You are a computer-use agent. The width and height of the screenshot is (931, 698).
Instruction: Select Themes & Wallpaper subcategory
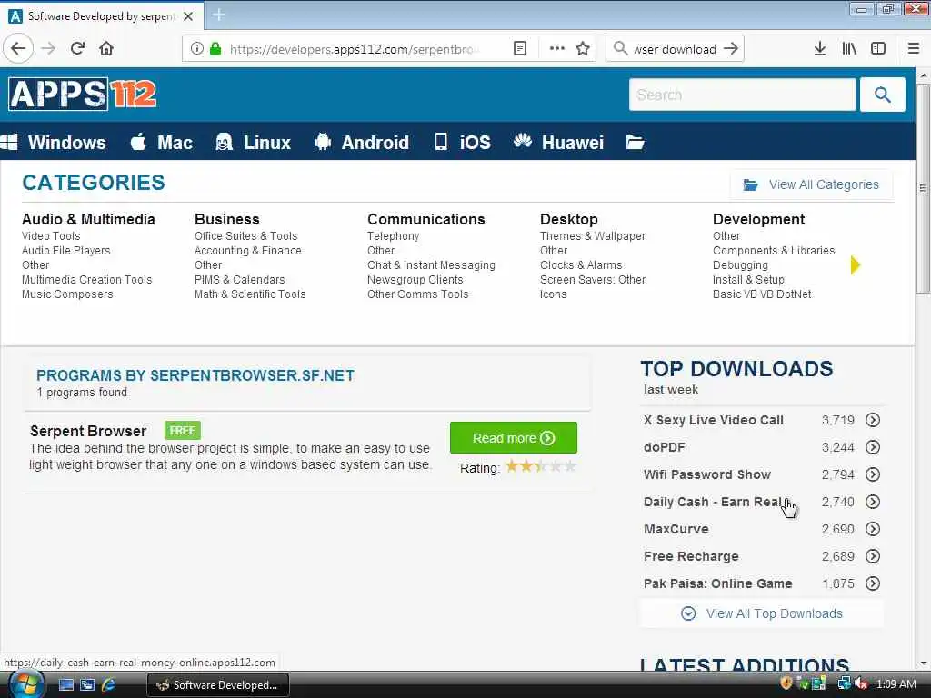tap(593, 236)
